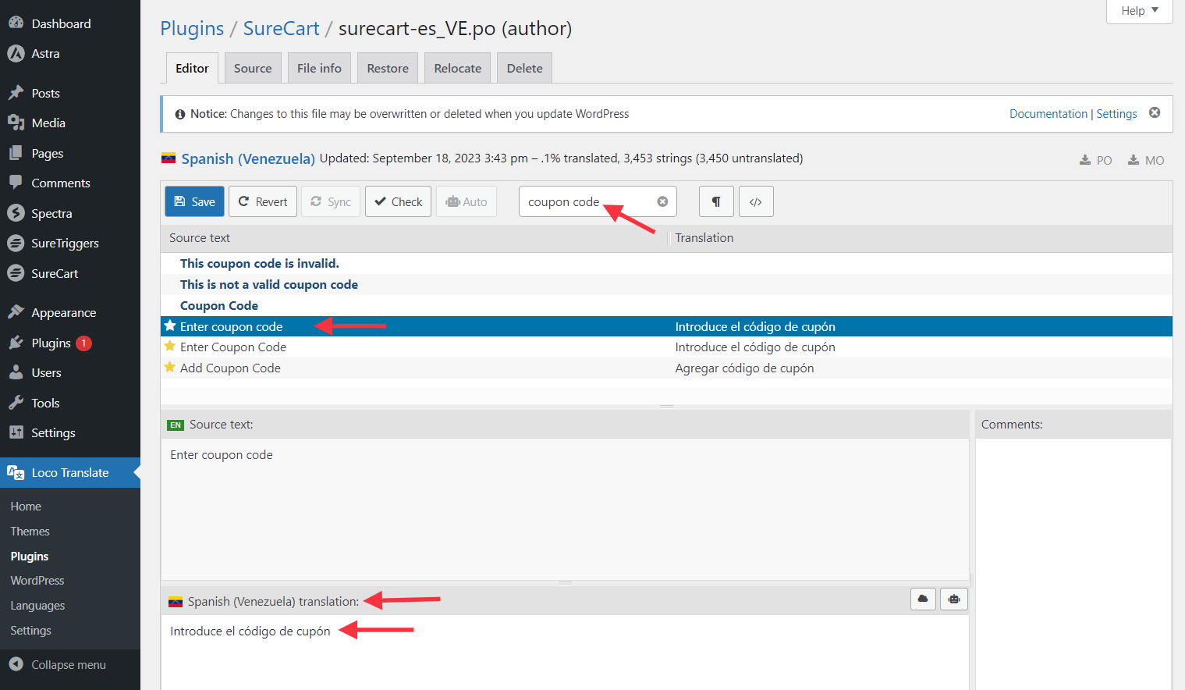1185x690 pixels.
Task: Click the Revert button
Action: [263, 201]
